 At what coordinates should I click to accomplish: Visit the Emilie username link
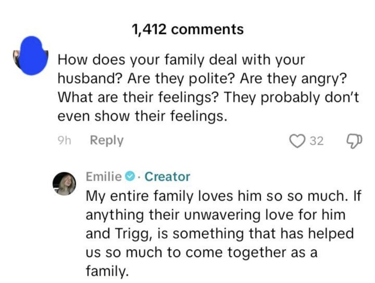(104, 177)
